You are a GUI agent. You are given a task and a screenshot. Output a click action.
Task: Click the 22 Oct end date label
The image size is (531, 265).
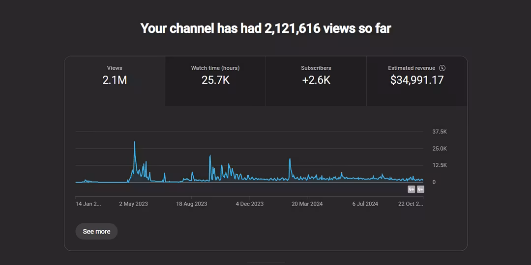(411, 204)
